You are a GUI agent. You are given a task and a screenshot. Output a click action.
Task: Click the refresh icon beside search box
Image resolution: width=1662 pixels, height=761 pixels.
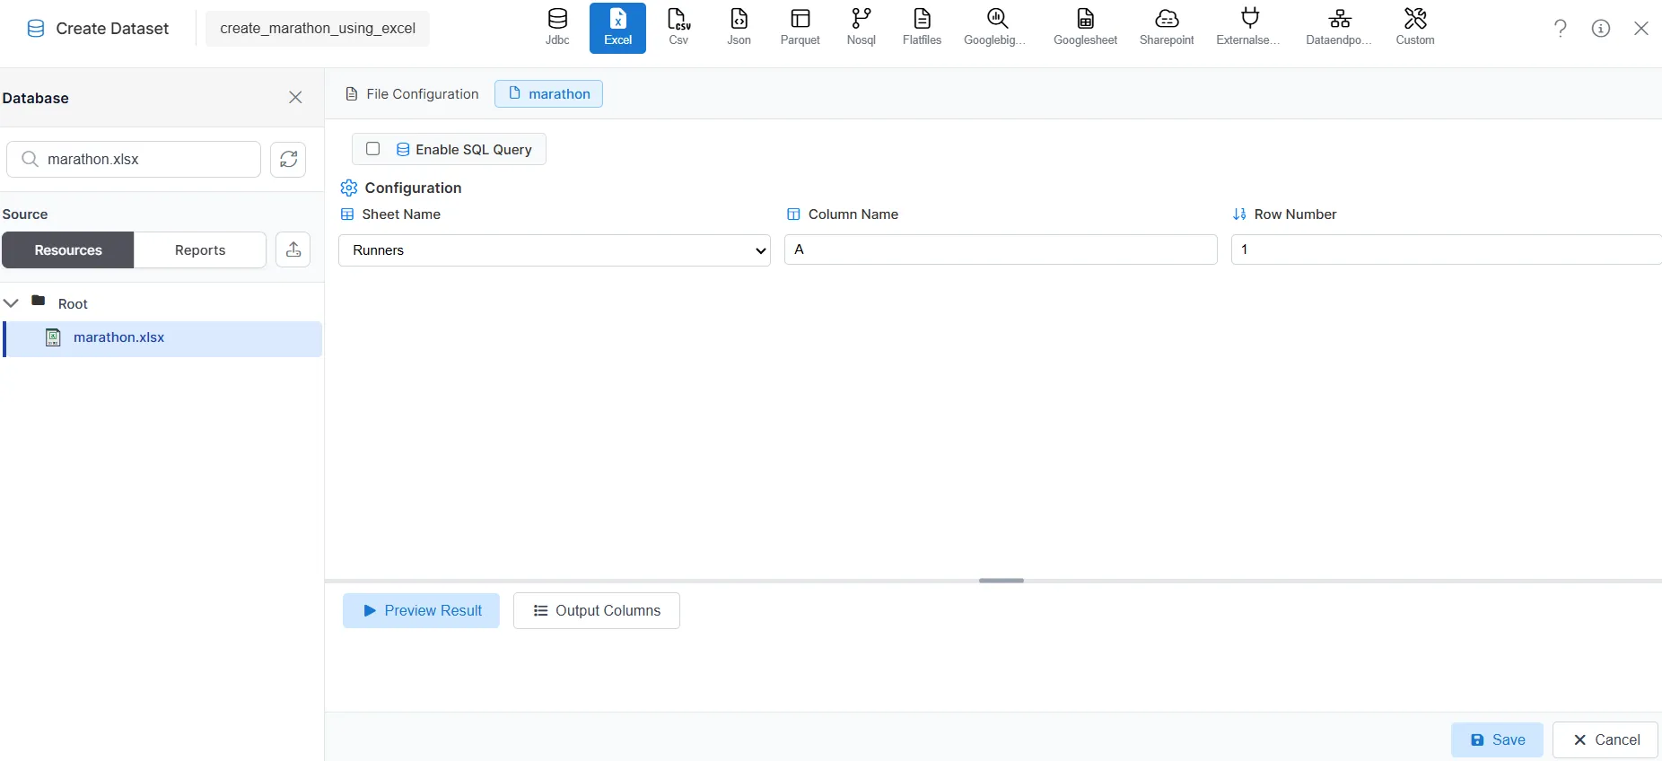pos(288,160)
